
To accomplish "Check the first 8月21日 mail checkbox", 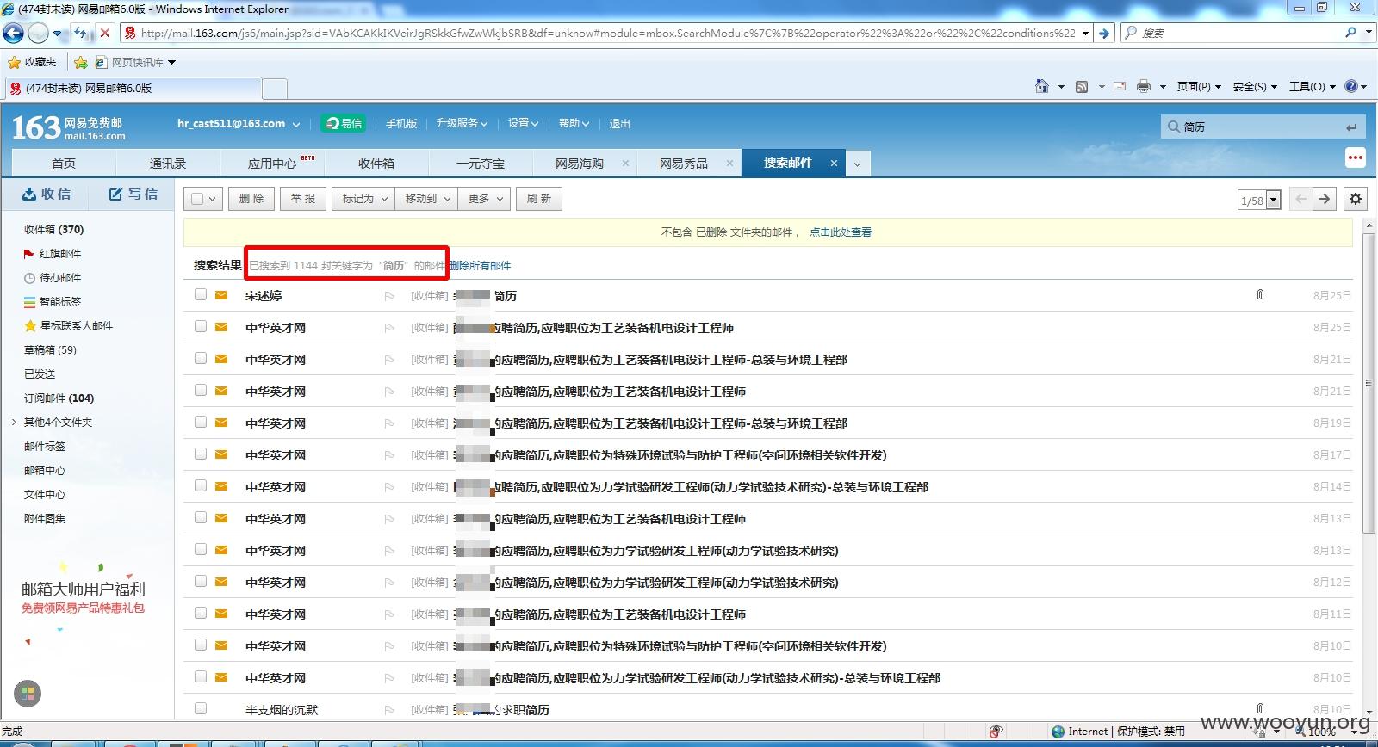I will (x=201, y=358).
